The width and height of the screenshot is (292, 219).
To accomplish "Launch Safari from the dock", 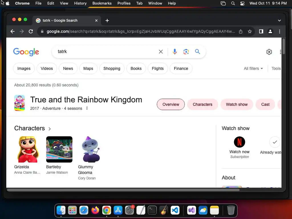I will click(x=84, y=210).
